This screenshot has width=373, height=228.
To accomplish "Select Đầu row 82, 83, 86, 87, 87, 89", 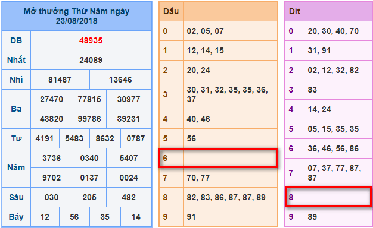I will point(226,197).
